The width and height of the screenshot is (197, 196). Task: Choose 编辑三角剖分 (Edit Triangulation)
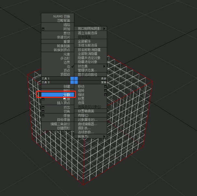[x=60, y=124]
